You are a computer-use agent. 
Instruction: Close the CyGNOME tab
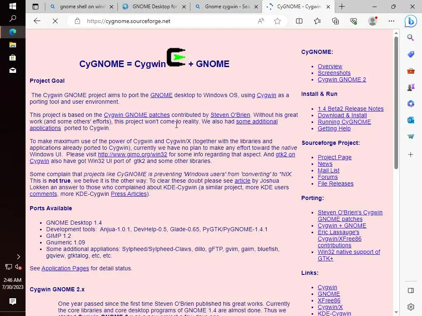coord(328,7)
